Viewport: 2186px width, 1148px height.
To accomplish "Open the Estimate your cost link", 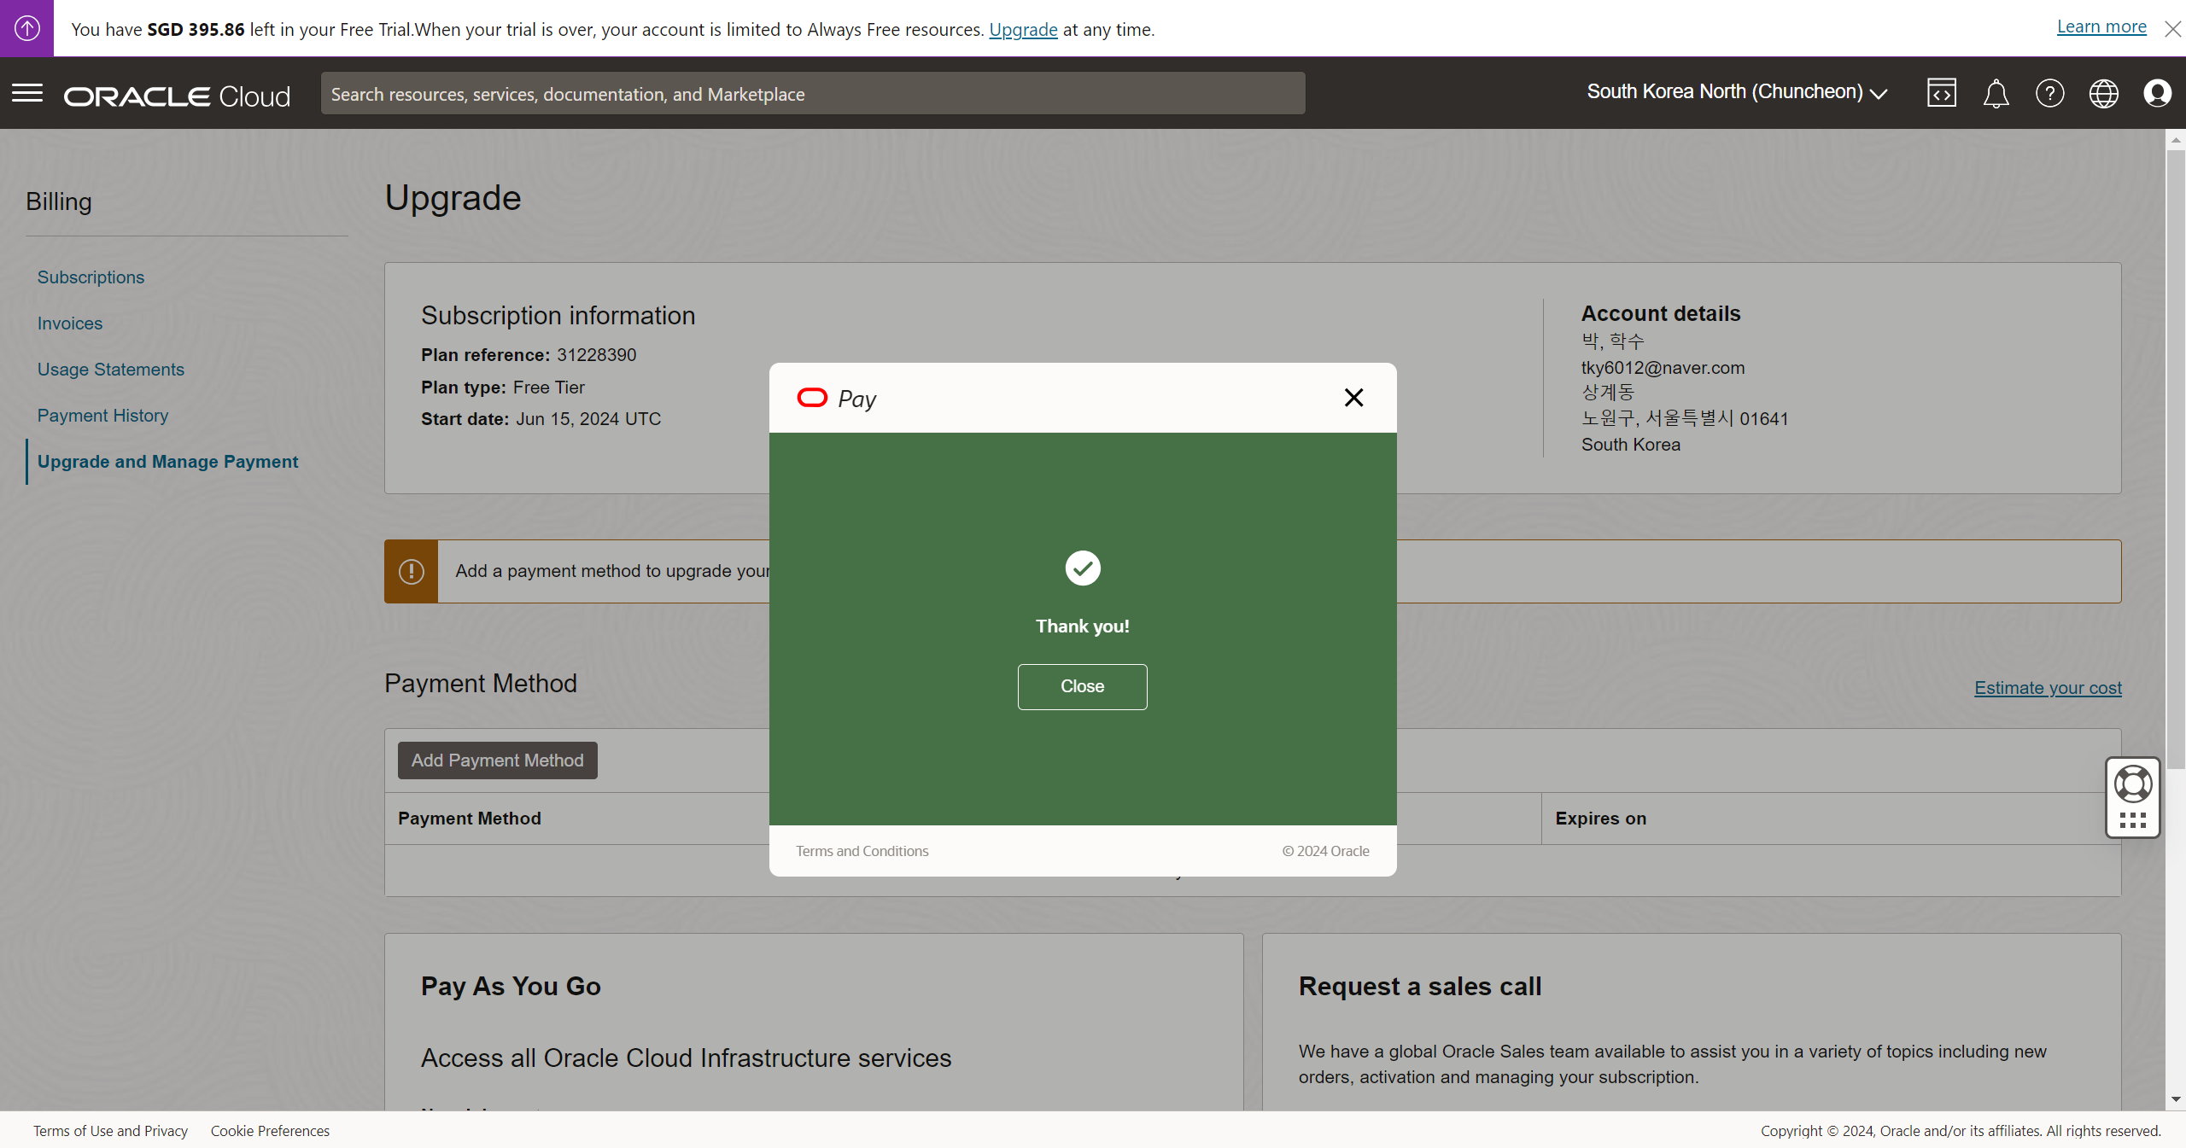I will (x=2048, y=687).
